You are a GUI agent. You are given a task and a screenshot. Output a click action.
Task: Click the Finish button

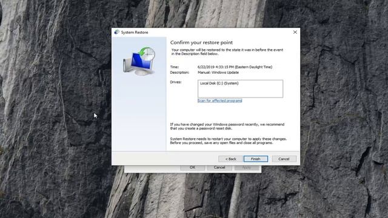coord(256,159)
